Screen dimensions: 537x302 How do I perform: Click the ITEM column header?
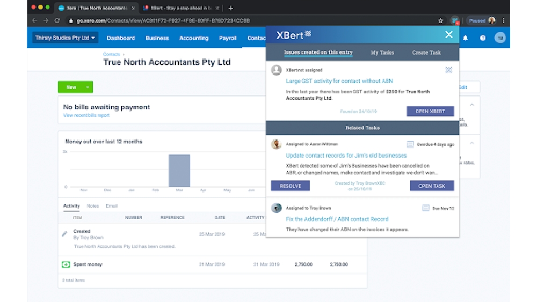point(77,218)
